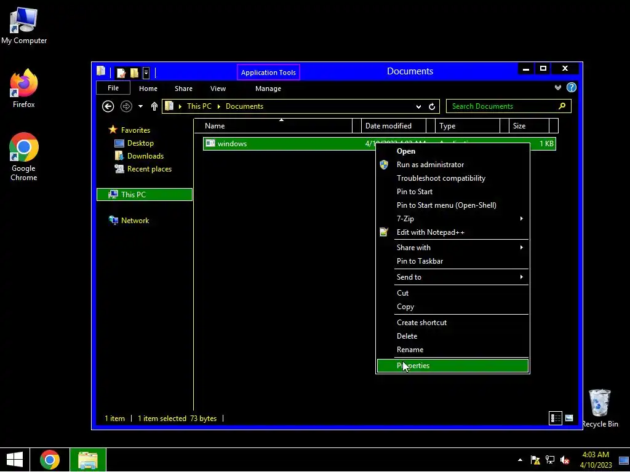Click the Forward navigation arrow

point(126,106)
